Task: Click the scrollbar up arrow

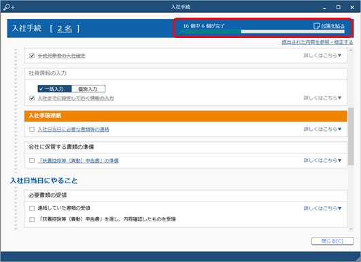Action: pyautogui.click(x=351, y=50)
